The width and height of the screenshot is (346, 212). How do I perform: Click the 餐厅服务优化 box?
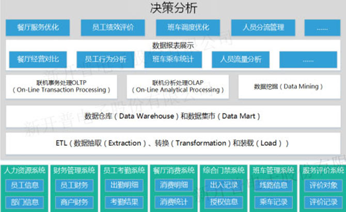38,27
